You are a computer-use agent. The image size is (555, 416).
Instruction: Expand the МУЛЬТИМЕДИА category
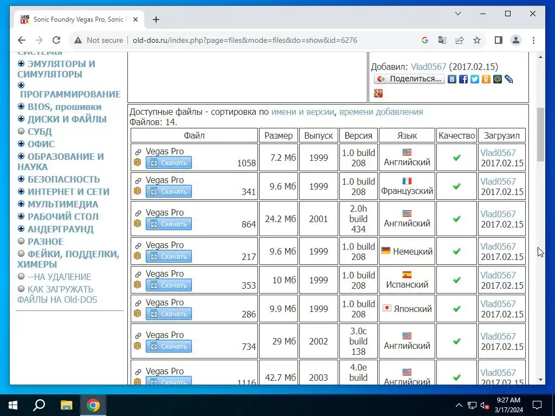coord(21,204)
